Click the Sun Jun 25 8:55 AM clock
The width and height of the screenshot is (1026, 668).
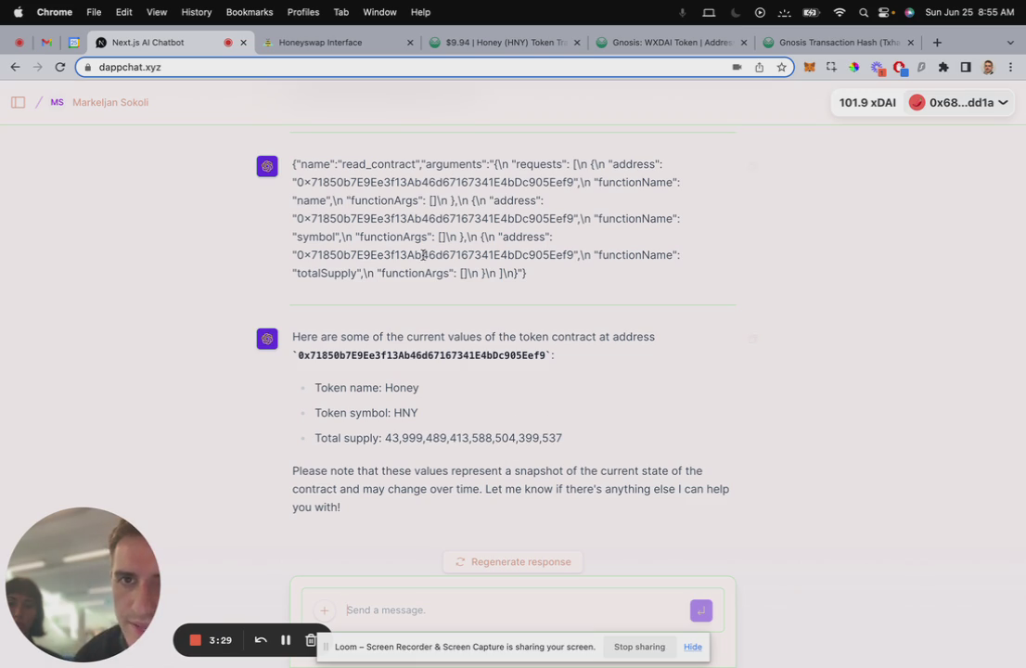pyautogui.click(x=969, y=12)
